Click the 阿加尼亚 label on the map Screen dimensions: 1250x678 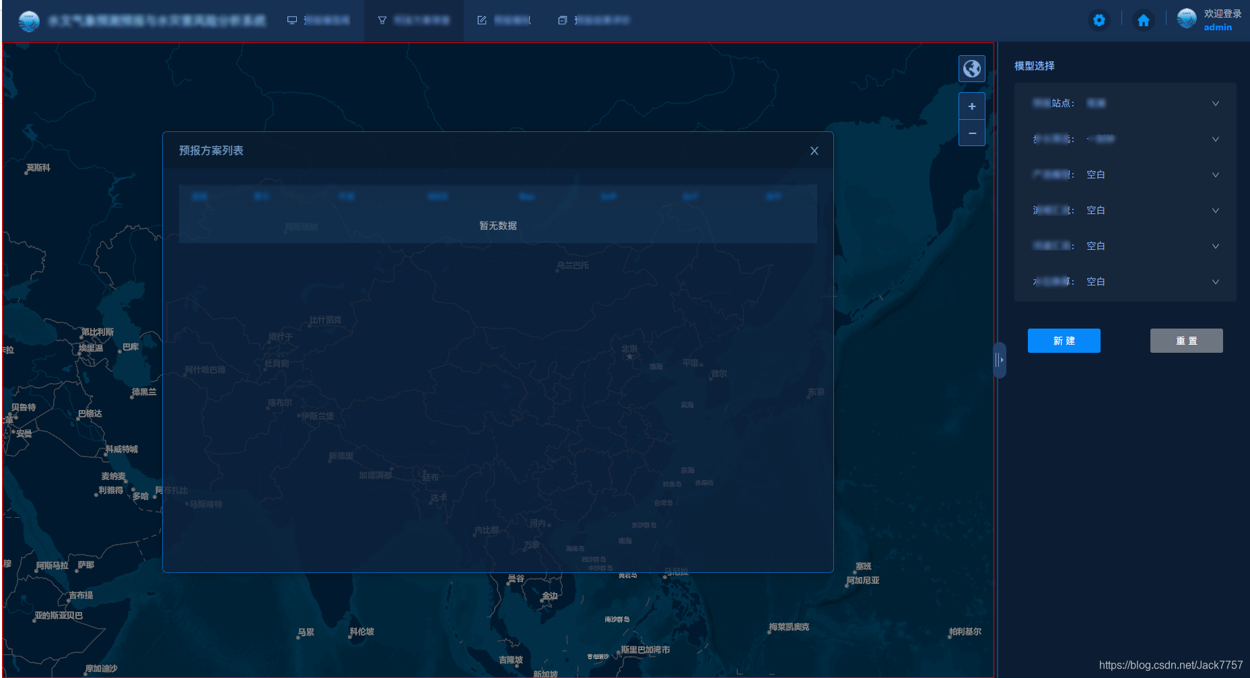863,580
